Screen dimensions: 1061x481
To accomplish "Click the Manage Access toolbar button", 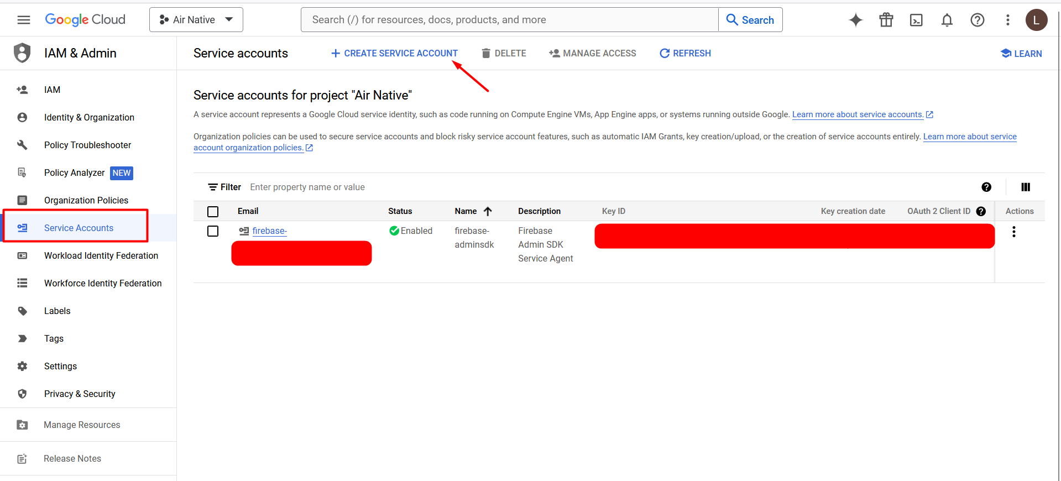I will pos(593,53).
